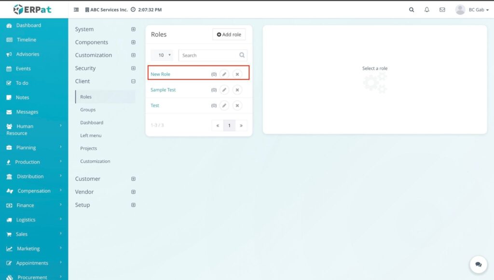The width and height of the screenshot is (494, 280).
Task: Click the pencil icon for Test role
Action: pos(224,105)
